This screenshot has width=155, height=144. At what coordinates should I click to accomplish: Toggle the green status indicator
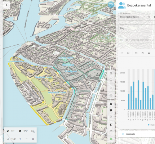tap(111, 139)
